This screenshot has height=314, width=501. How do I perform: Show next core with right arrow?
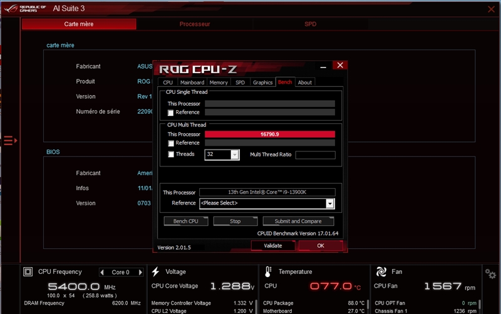tap(140, 272)
